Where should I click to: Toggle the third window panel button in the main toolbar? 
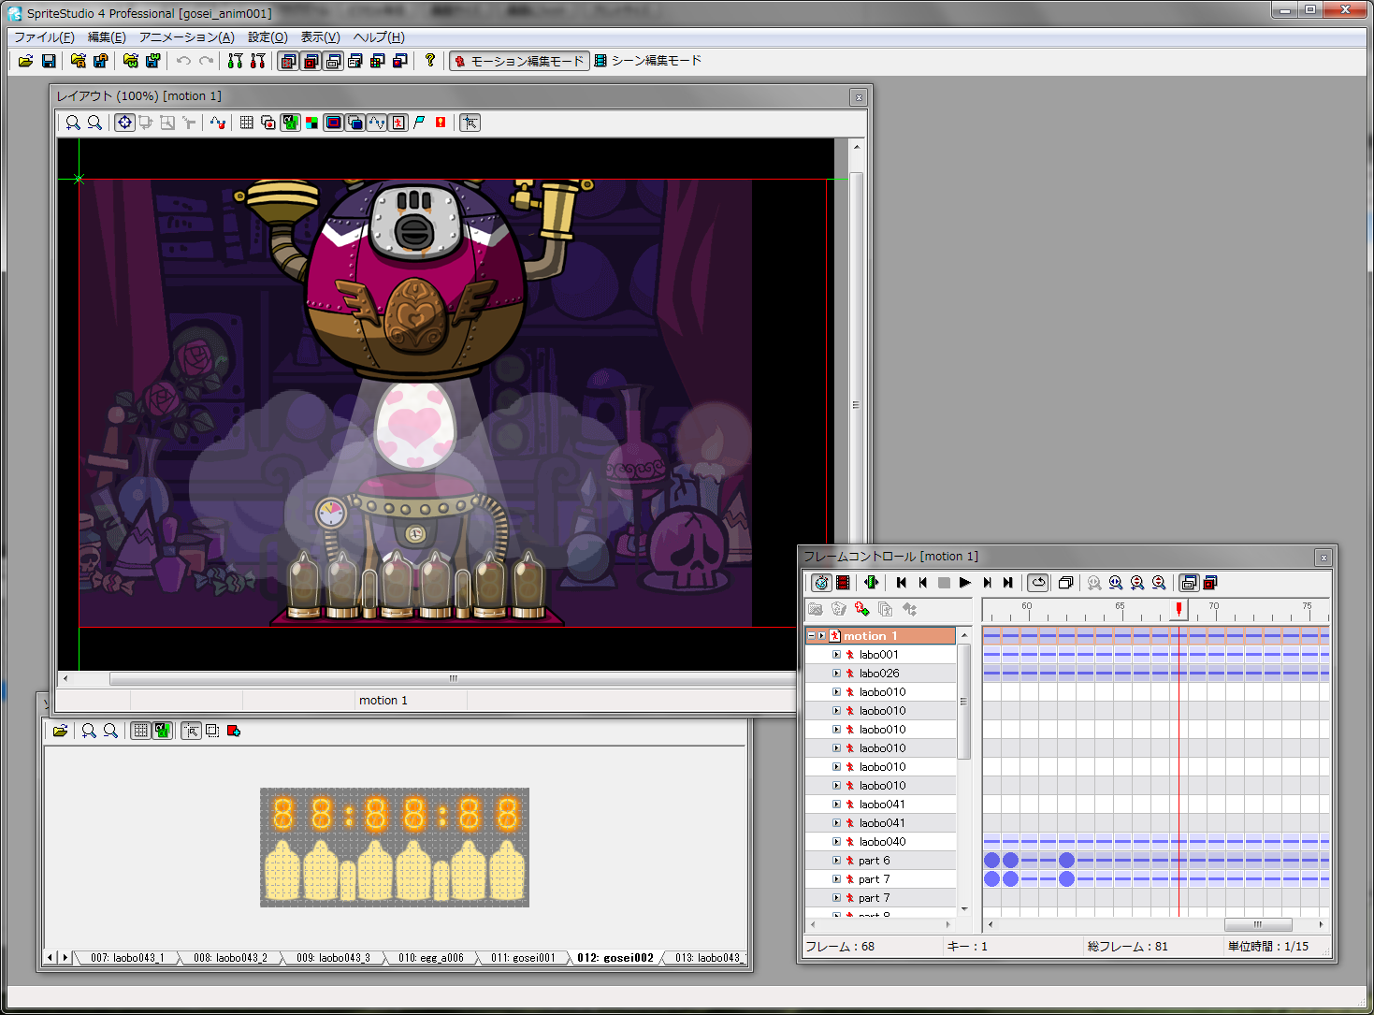333,61
